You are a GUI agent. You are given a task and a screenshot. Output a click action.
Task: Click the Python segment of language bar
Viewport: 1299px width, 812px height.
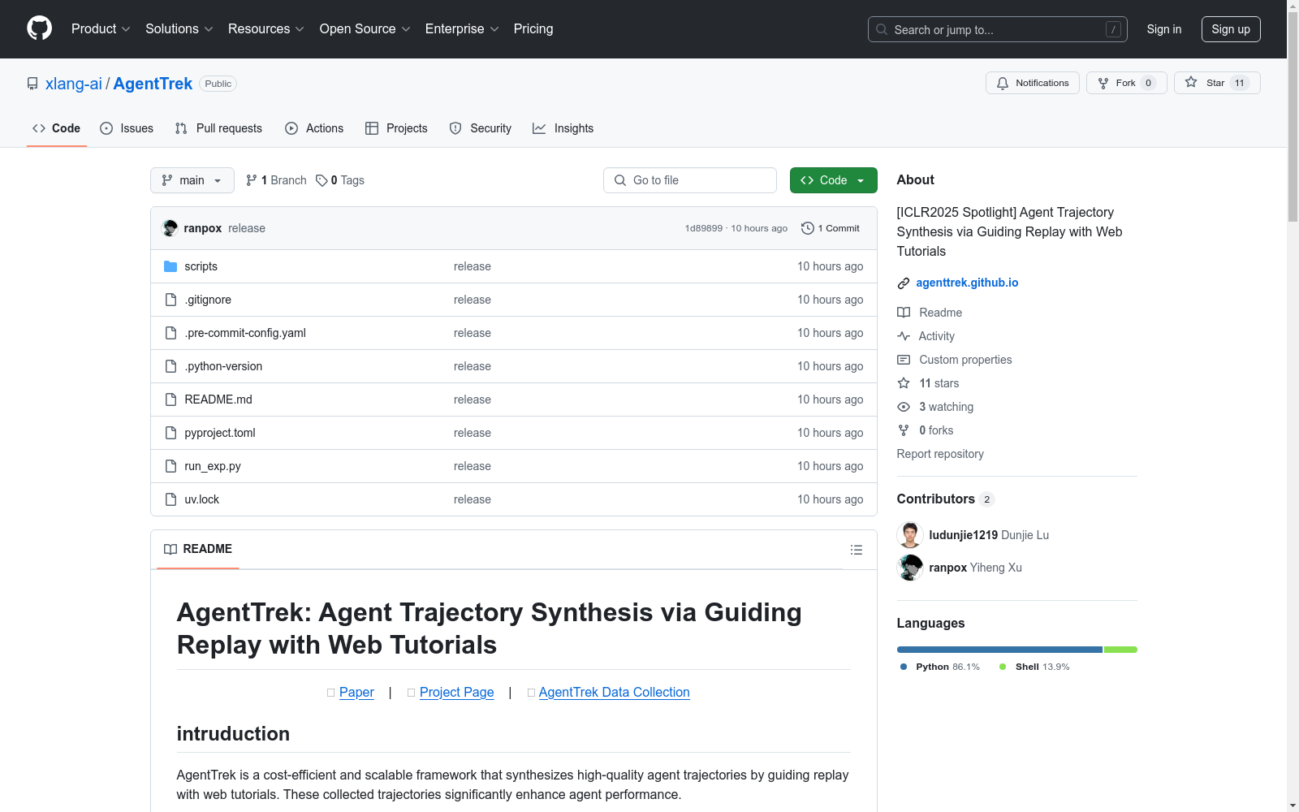coord(999,650)
